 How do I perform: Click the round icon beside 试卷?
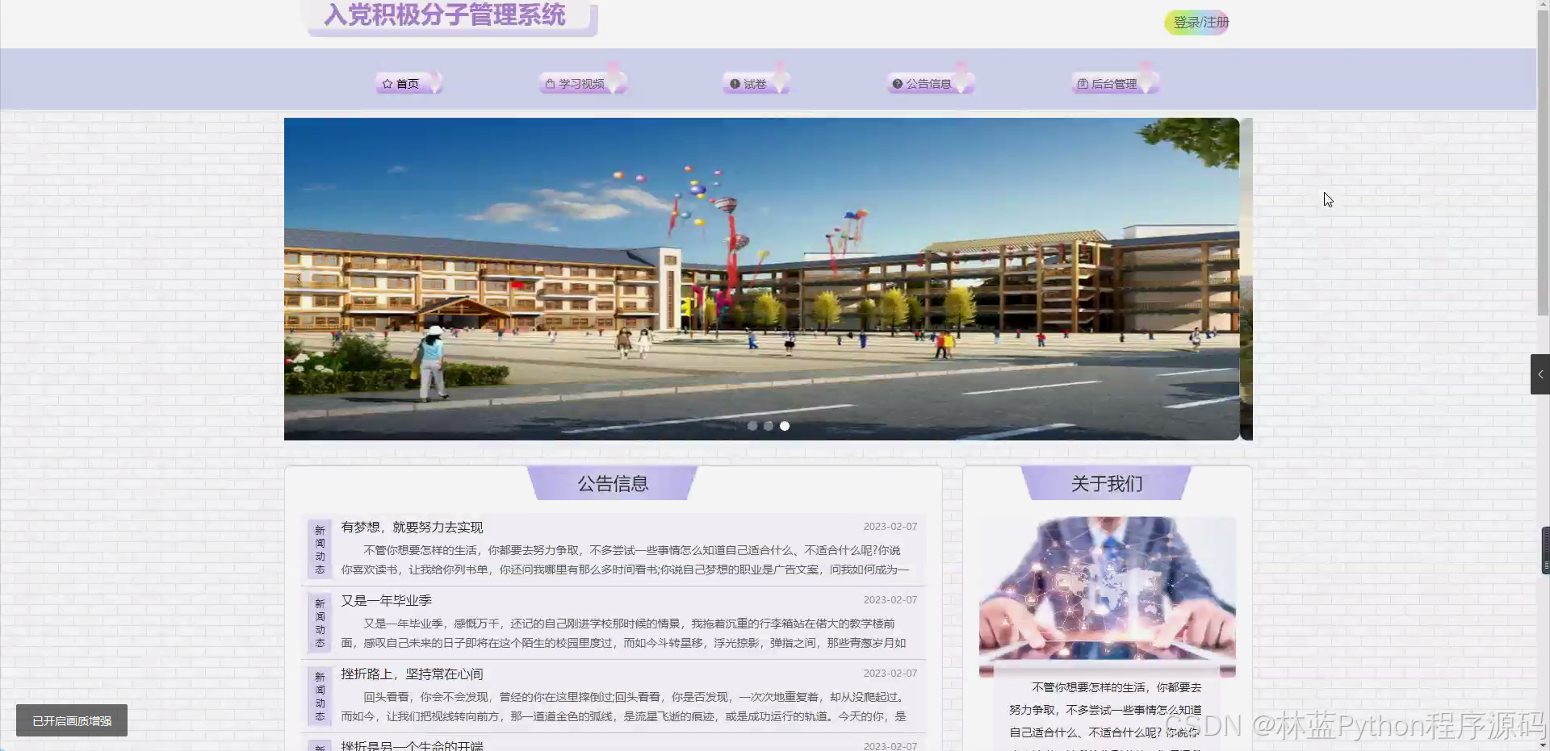[x=735, y=84]
